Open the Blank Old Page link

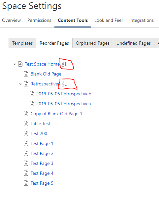(x=46, y=74)
